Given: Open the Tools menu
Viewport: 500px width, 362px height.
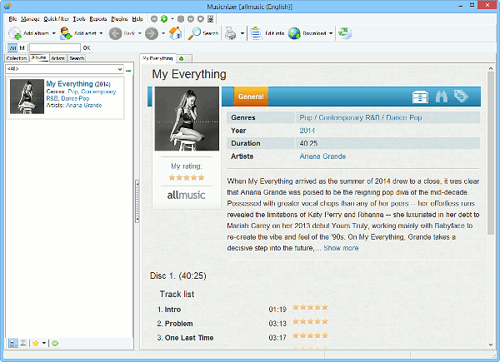Looking at the screenshot, I should click(x=79, y=19).
